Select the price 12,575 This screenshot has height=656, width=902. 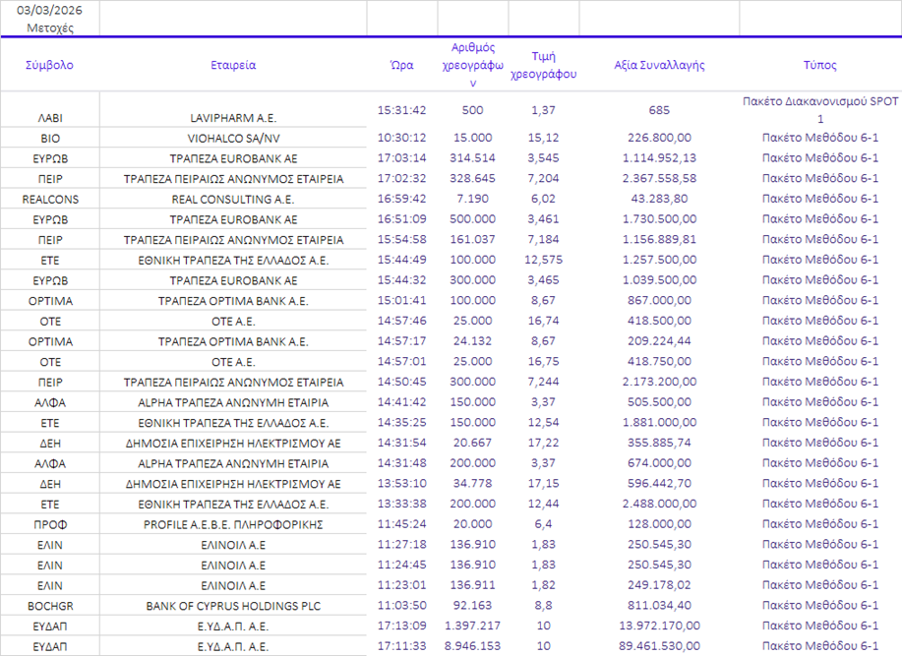(x=544, y=260)
